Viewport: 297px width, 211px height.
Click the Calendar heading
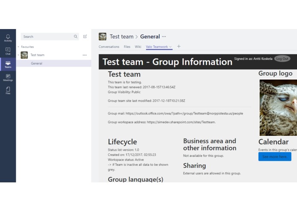[x=273, y=142]
